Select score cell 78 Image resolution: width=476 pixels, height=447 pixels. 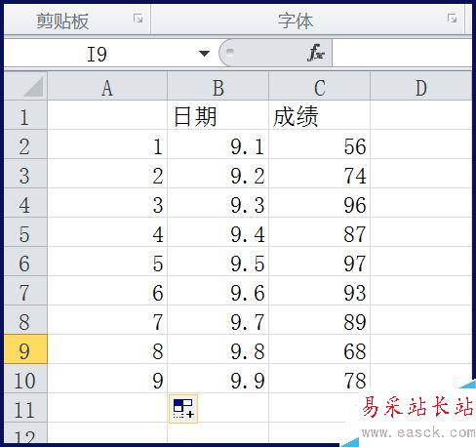(x=320, y=379)
